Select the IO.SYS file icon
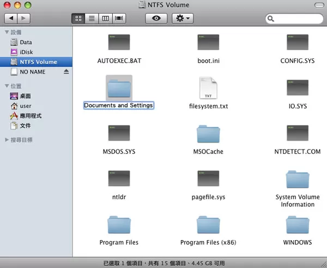The width and height of the screenshot is (327, 268). click(298, 87)
